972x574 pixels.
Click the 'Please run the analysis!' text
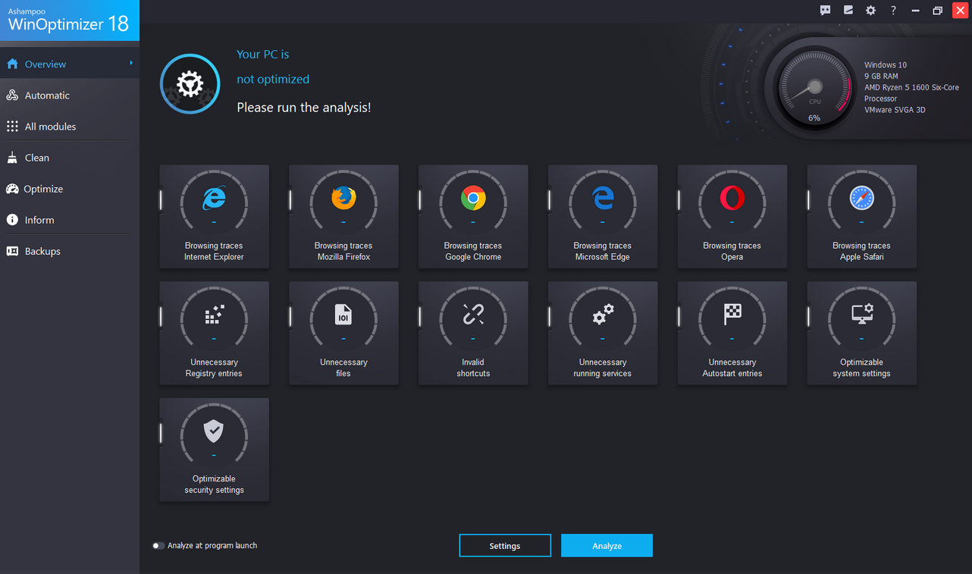304,108
